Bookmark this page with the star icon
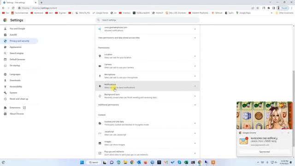The image size is (295, 166). 258,8
